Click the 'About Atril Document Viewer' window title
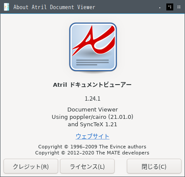The height and width of the screenshot is (177, 185). coord(54,7)
